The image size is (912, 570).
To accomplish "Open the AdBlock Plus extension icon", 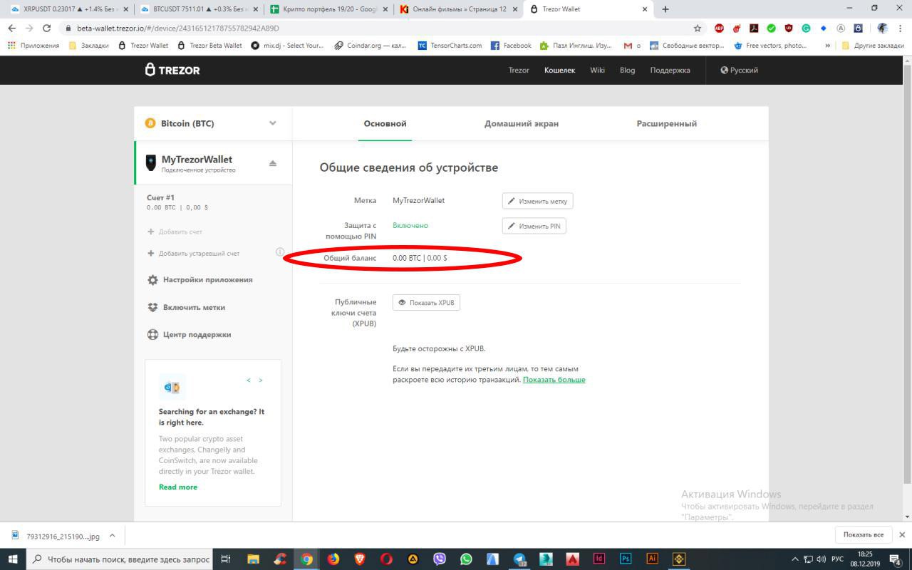I will point(719,28).
